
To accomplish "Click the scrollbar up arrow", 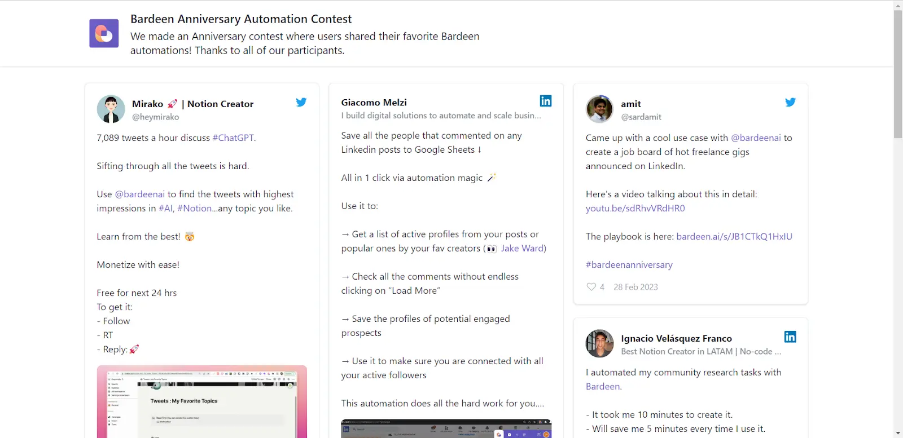I will (x=898, y=5).
